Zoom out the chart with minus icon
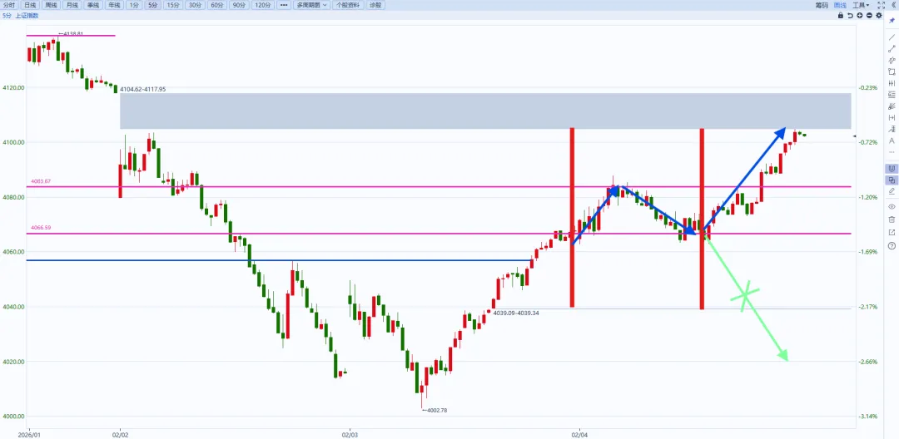The image size is (899, 439). coord(870,16)
